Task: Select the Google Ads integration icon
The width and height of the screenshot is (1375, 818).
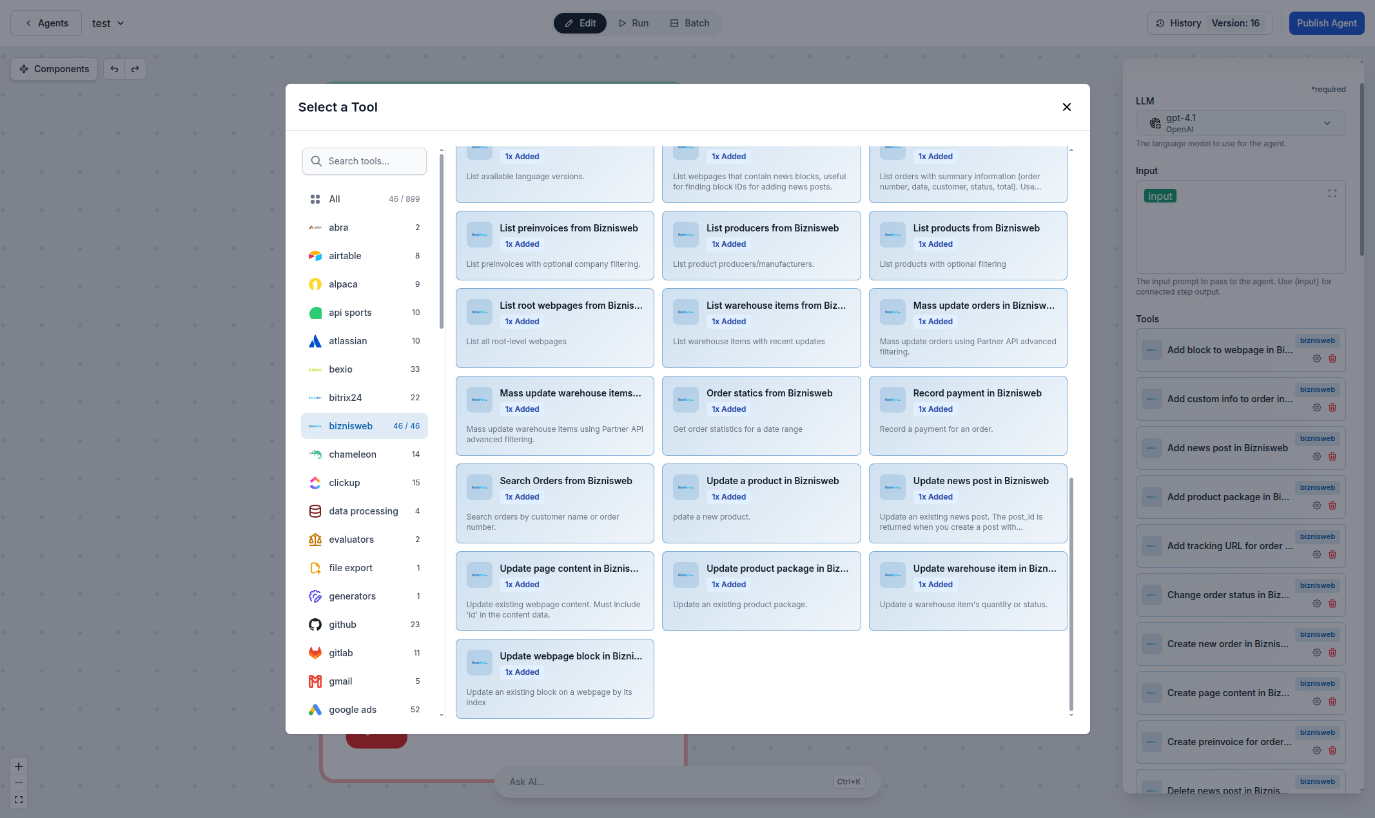Action: (315, 709)
